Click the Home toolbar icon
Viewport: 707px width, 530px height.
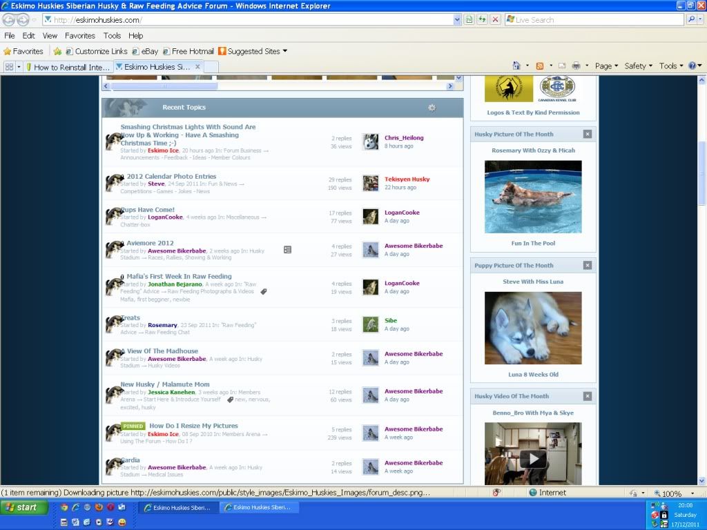point(516,66)
